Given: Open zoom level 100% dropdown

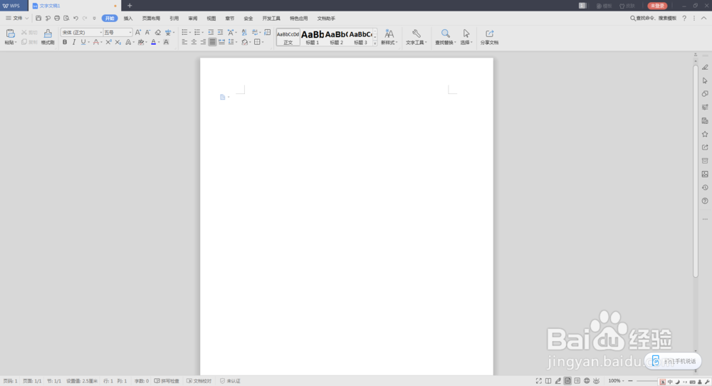Looking at the screenshot, I should (616, 381).
